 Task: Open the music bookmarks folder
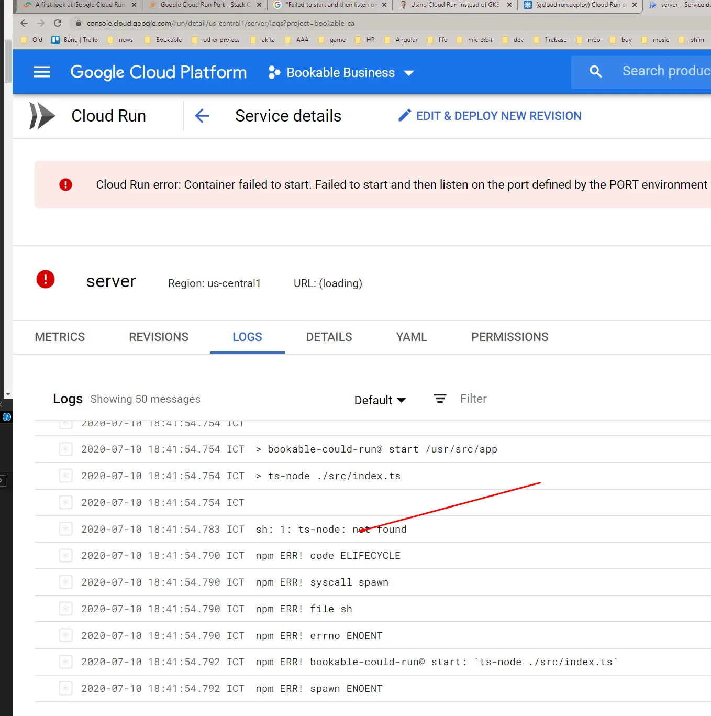pyautogui.click(x=655, y=40)
